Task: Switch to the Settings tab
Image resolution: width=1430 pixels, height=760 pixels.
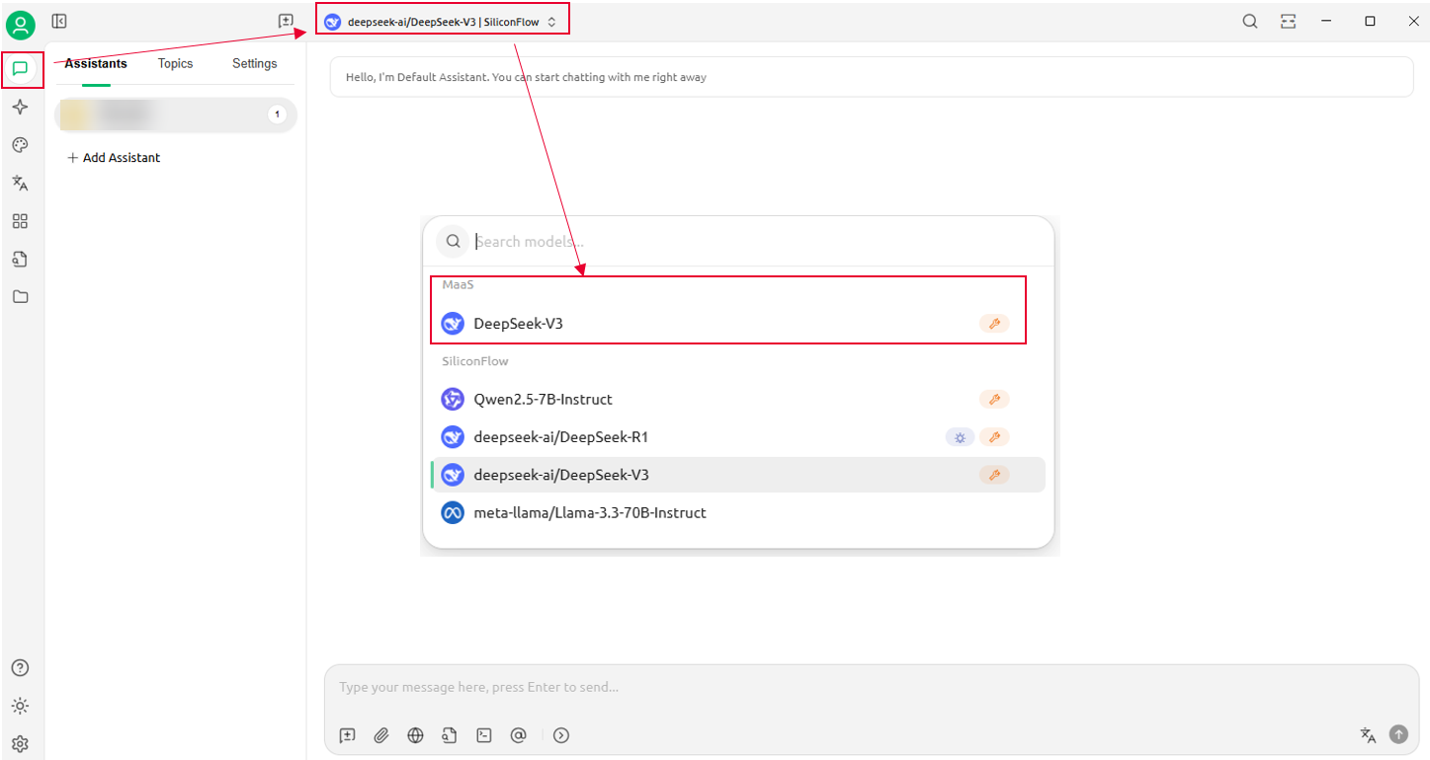Action: (x=255, y=63)
